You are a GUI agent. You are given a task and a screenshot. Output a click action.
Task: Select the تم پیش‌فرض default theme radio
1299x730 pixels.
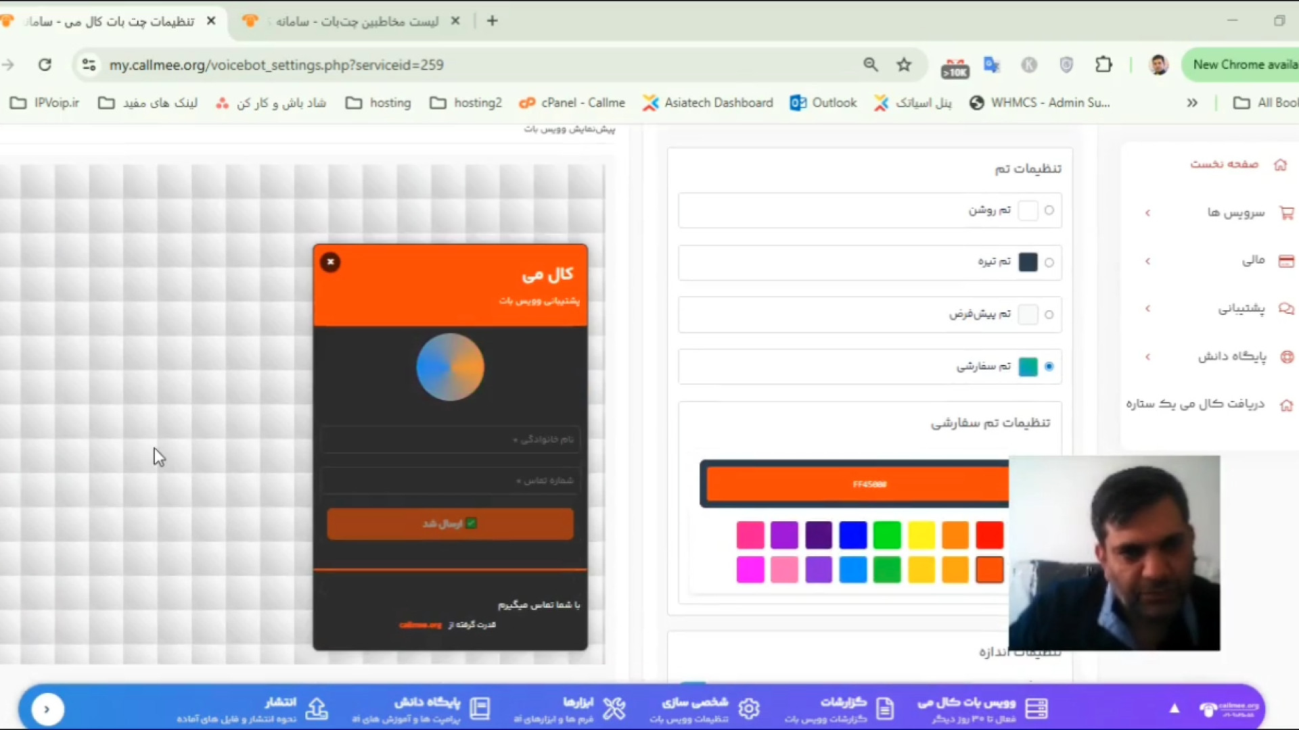pos(1049,314)
